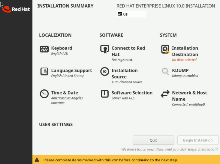The height and width of the screenshot is (164, 220).
Task: Open Installation Destination disk warning icon
Action: pos(165,49)
